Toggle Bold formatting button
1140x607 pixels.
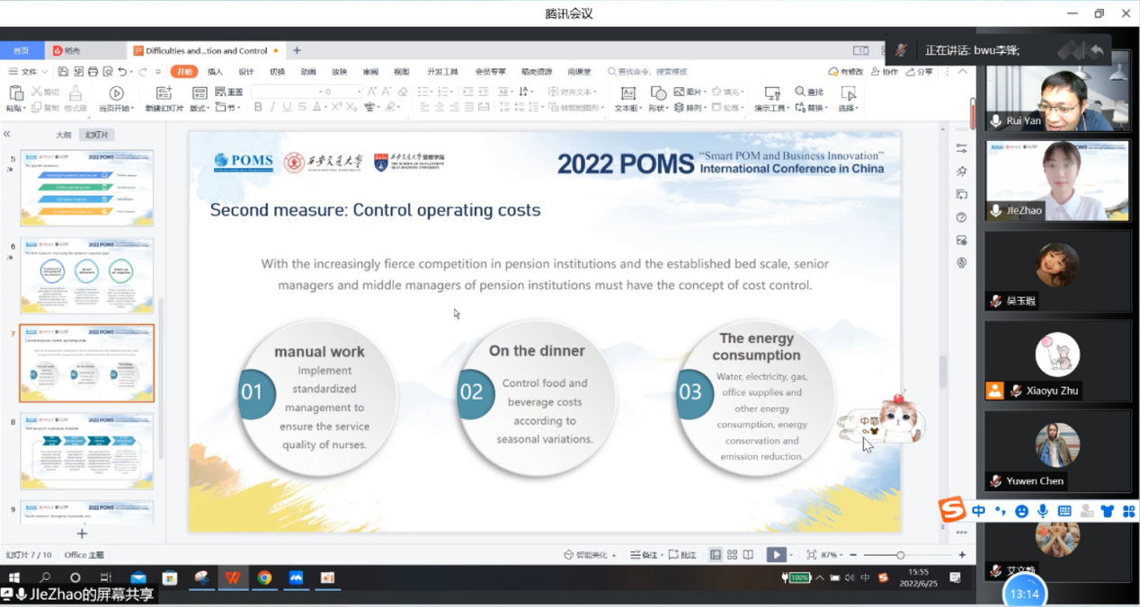[x=258, y=107]
